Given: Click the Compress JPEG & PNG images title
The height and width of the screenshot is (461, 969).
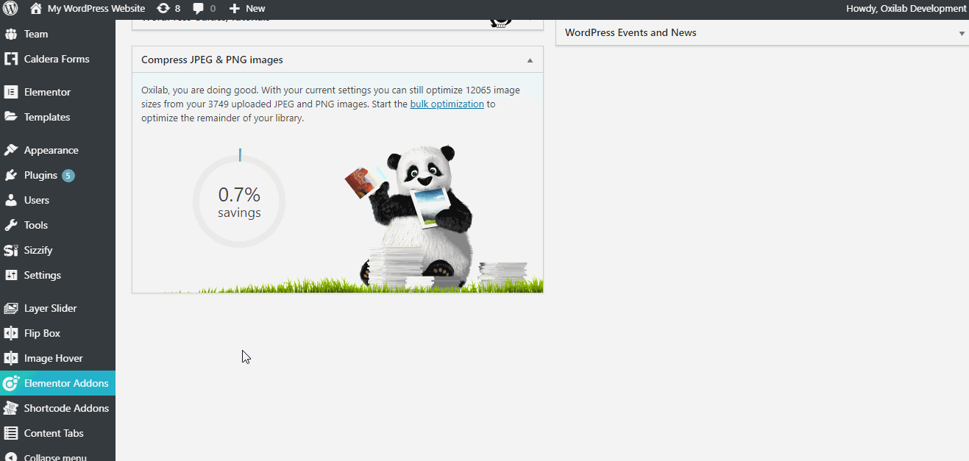Looking at the screenshot, I should 212,60.
